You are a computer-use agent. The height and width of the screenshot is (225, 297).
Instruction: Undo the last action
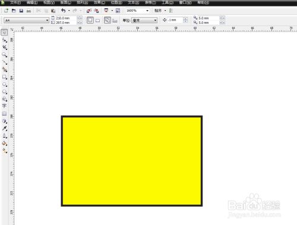(x=64, y=11)
